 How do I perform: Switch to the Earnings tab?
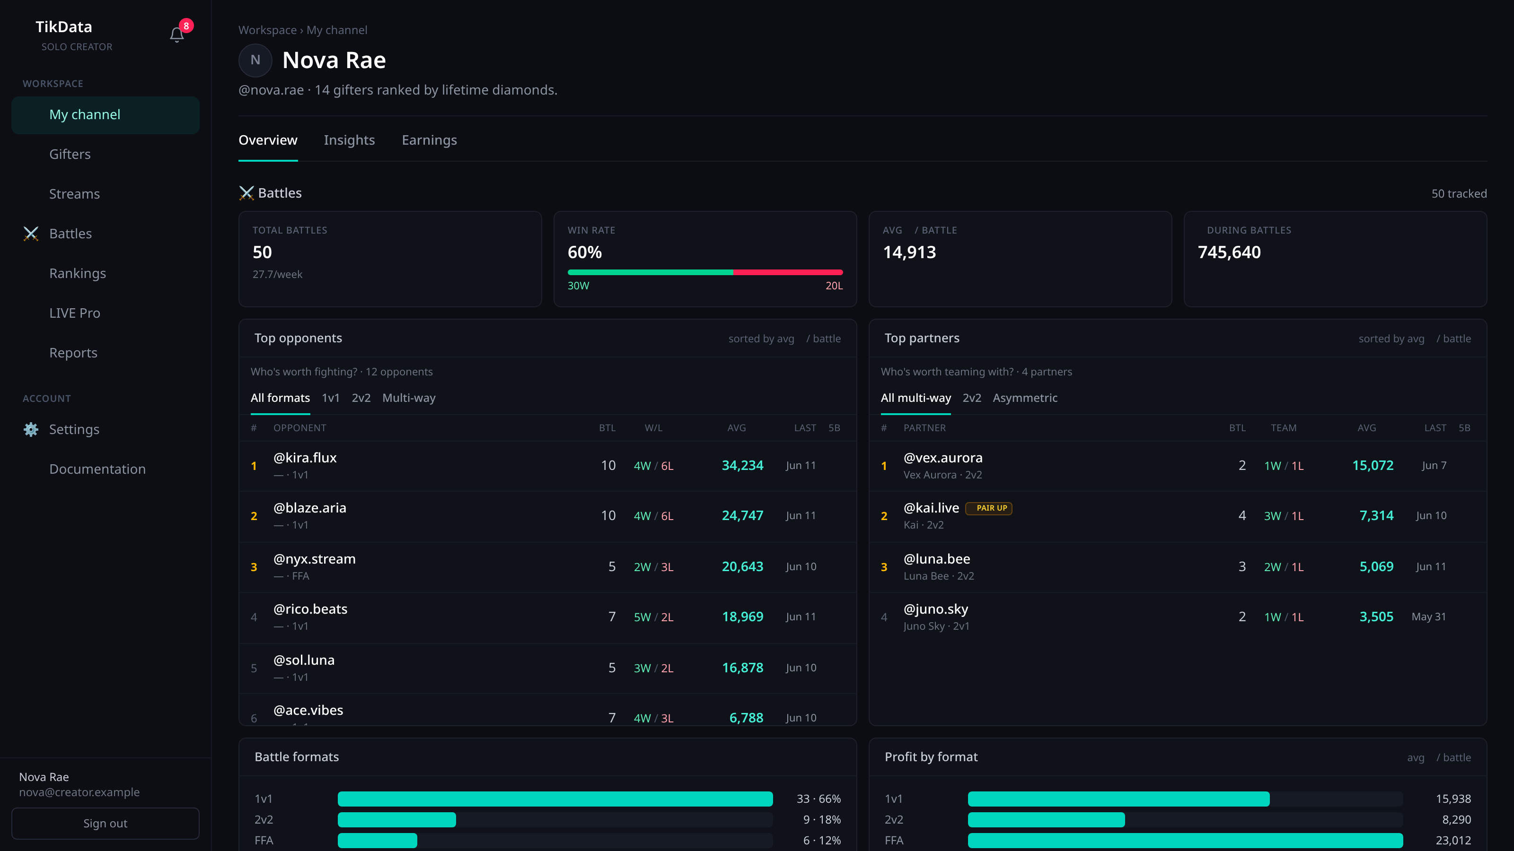pos(429,140)
